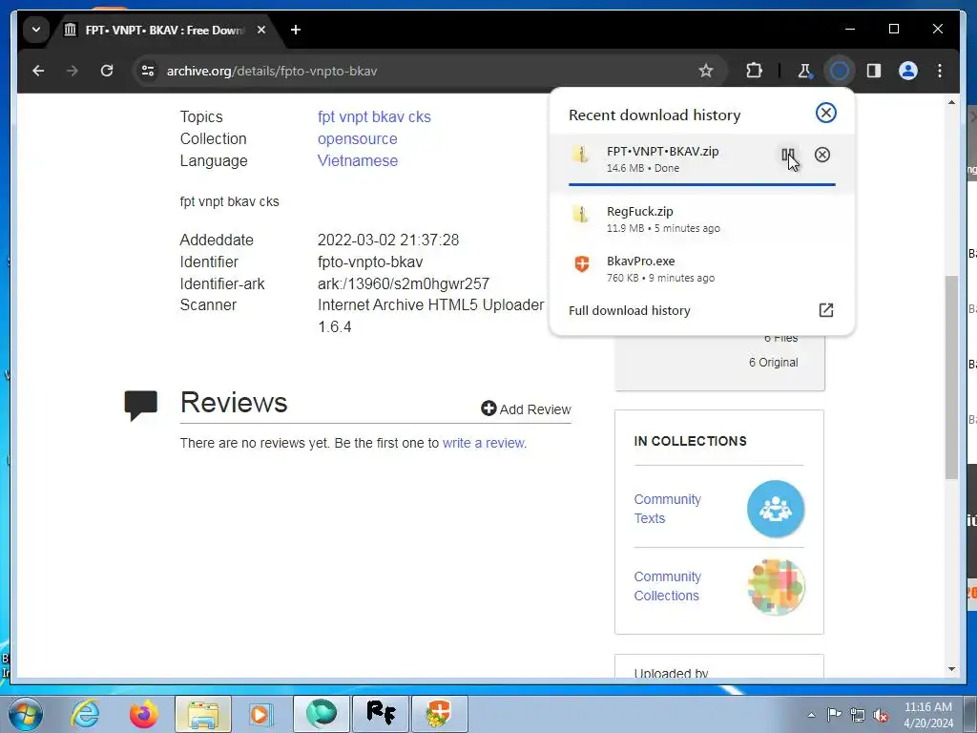
Task: Open the Chrome profile avatar
Action: 908,71
